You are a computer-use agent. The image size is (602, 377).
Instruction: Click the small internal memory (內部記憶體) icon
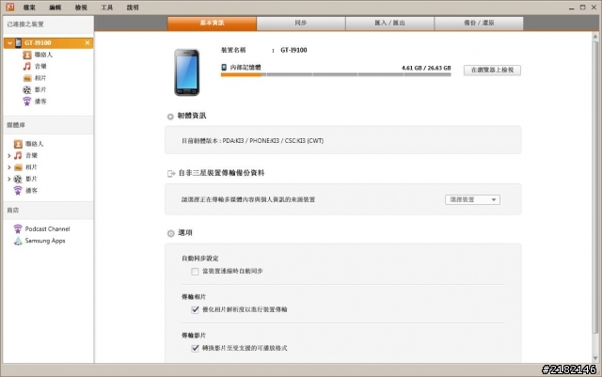click(224, 67)
